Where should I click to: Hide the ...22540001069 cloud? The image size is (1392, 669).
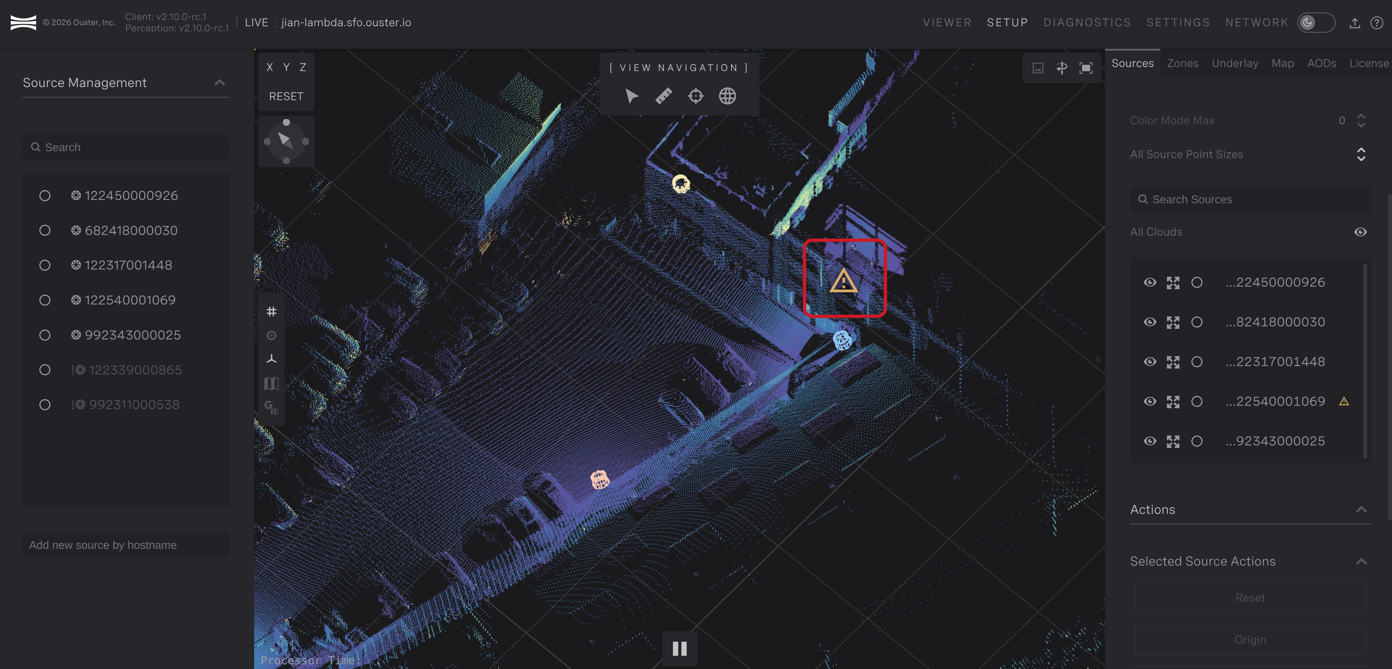coord(1150,401)
